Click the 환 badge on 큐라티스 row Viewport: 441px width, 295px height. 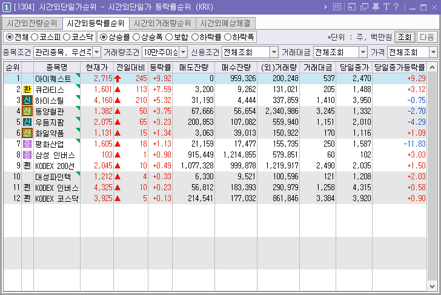27,90
